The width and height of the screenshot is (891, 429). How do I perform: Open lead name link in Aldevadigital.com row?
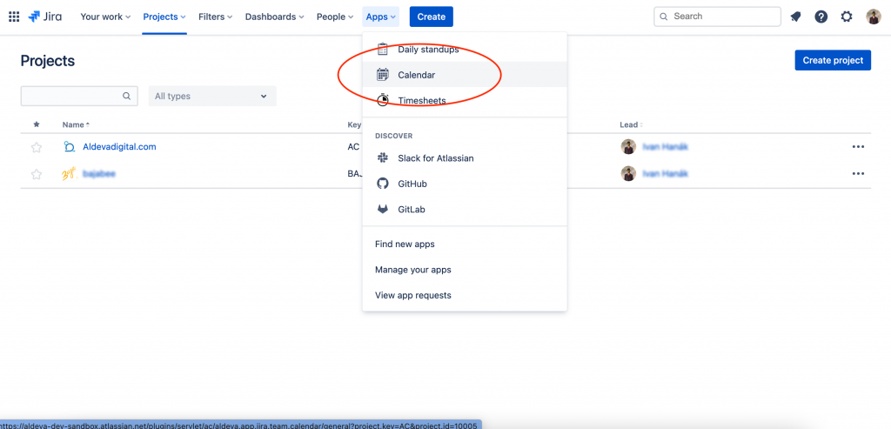coord(665,146)
